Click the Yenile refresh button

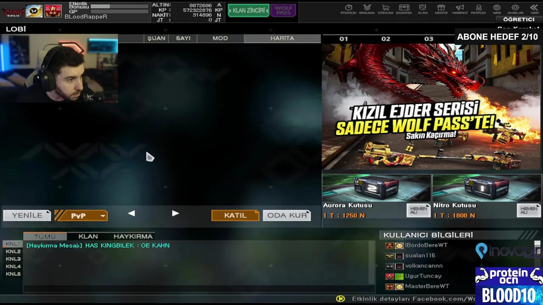[27, 216]
